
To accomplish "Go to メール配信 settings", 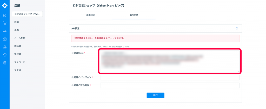I will click(x=20, y=38).
